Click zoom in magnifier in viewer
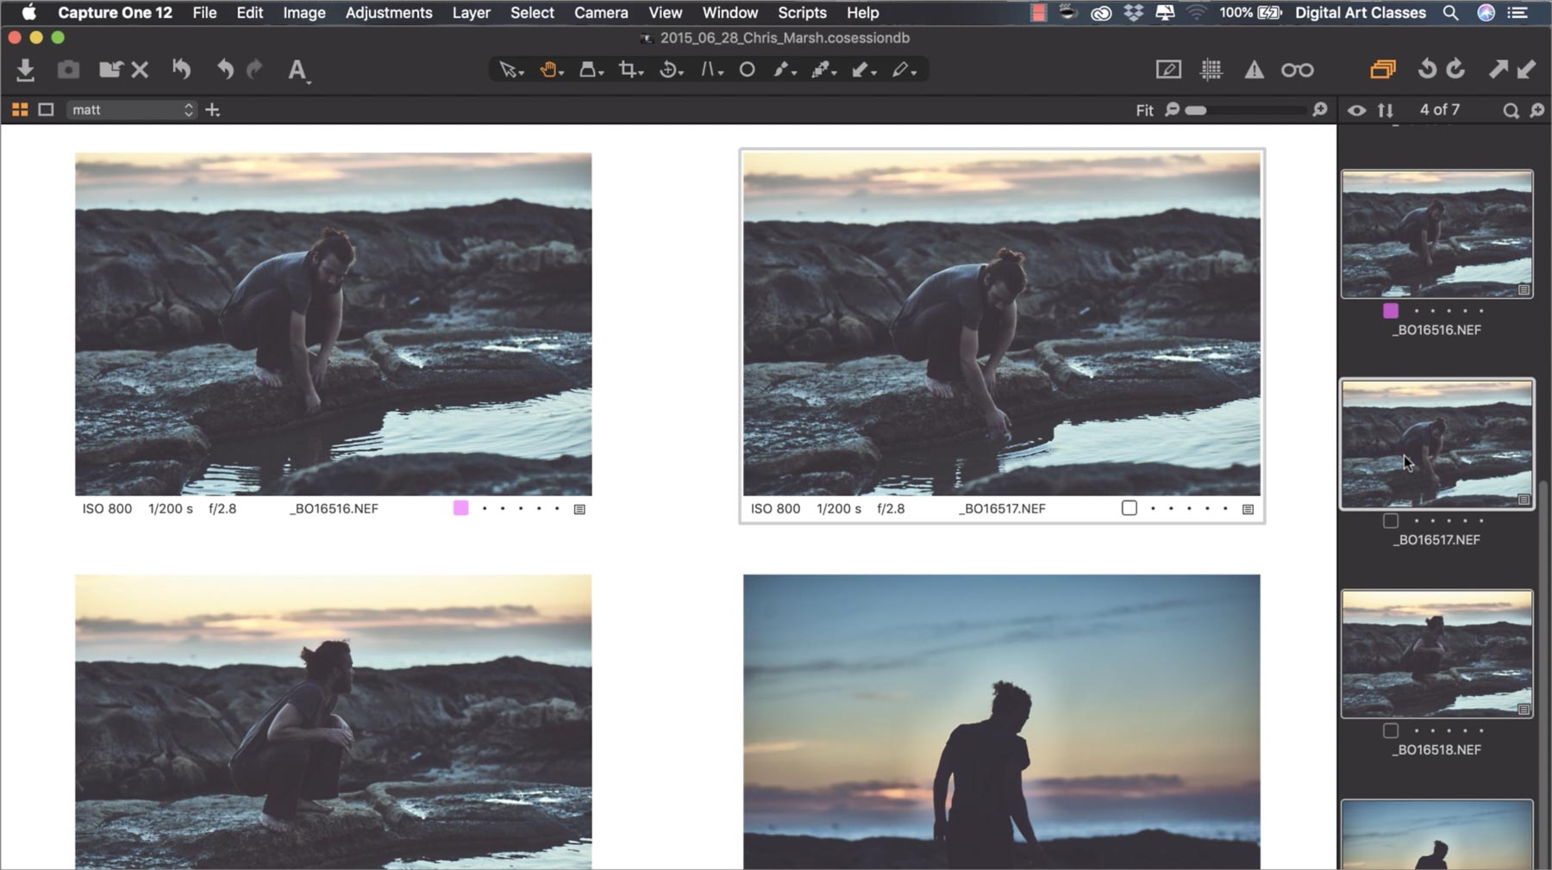The image size is (1552, 870). [x=1319, y=109]
